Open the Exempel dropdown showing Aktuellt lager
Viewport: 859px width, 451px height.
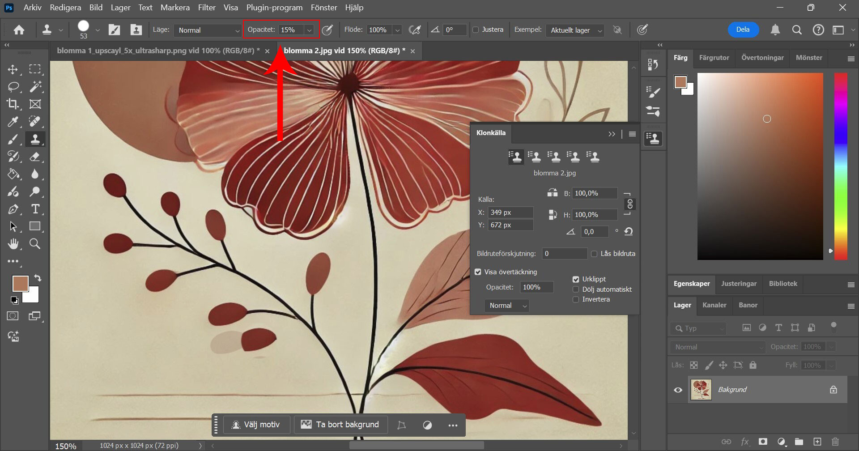click(575, 30)
